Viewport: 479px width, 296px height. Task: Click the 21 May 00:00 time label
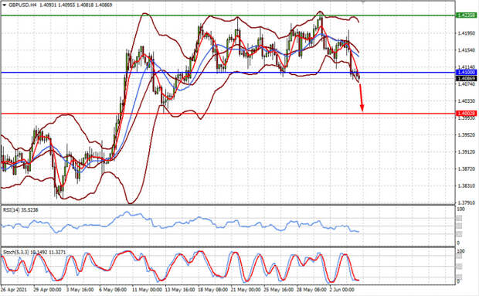(x=246, y=290)
